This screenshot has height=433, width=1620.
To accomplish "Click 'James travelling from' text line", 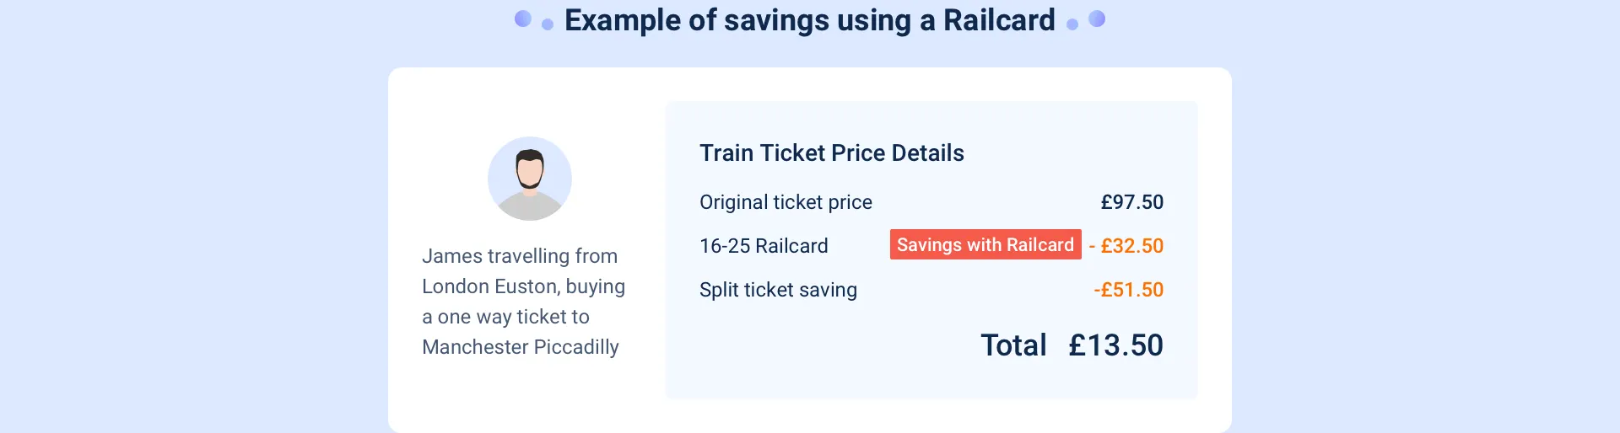I will click(x=520, y=256).
